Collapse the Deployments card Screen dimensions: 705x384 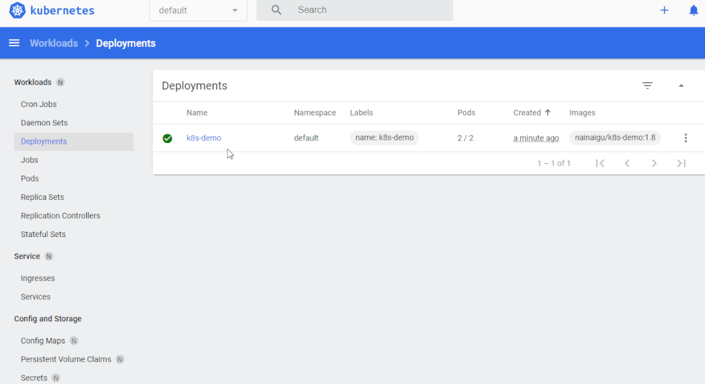pyautogui.click(x=681, y=86)
